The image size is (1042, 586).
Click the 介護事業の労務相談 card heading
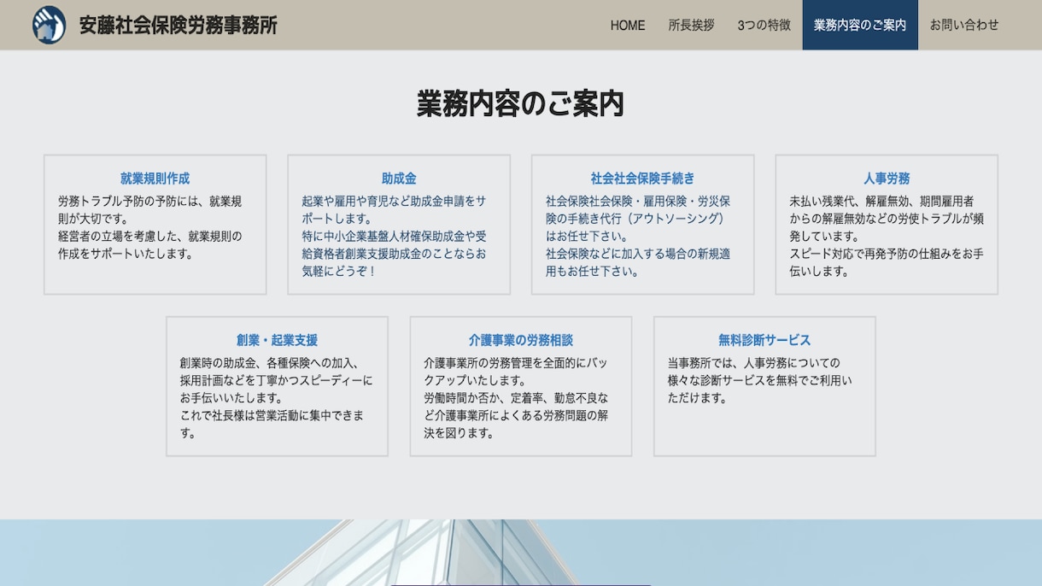click(521, 340)
